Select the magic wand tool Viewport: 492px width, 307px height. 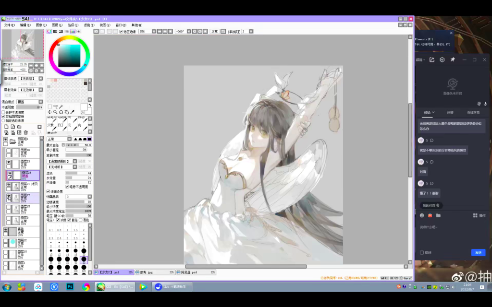(x=61, y=106)
